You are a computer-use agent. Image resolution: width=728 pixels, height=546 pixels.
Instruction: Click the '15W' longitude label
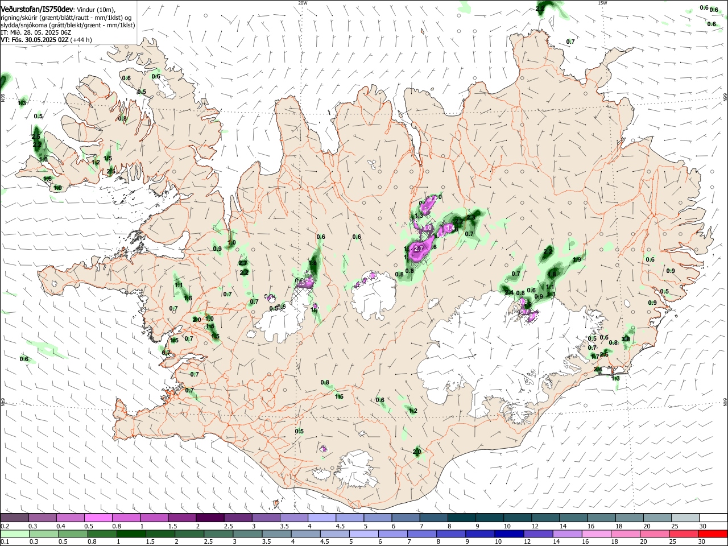tap(602, 3)
